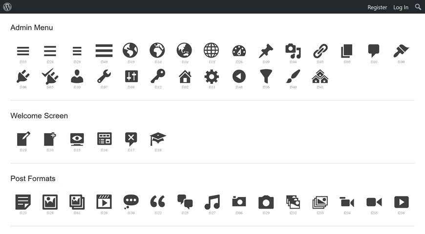Pick the chain link icon
The image size is (425, 234).
(320, 51)
